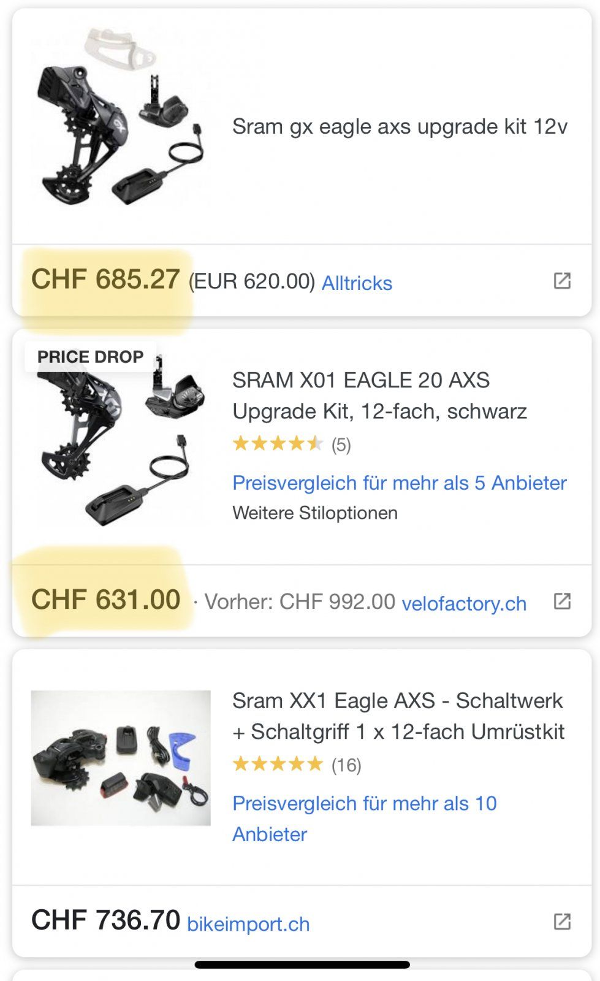
Task: Tap Weitere Stiloptionen under the X01 kit
Action: pyautogui.click(x=315, y=513)
